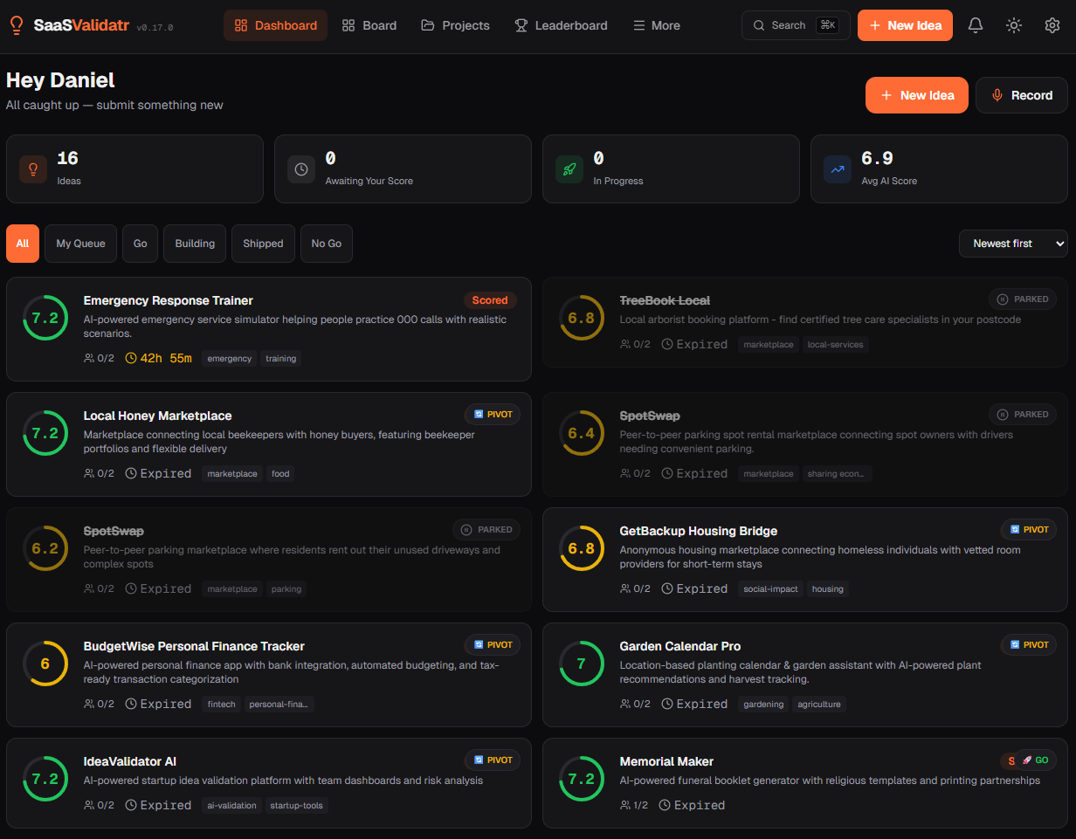
Task: Open settings via the gear icon
Action: (1052, 25)
